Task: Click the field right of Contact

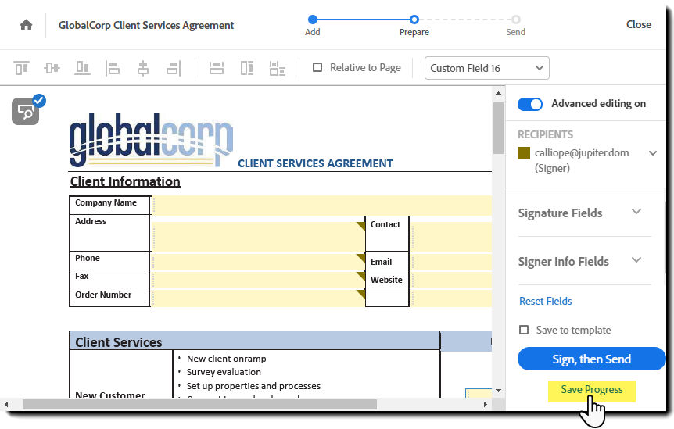Action: click(x=451, y=237)
